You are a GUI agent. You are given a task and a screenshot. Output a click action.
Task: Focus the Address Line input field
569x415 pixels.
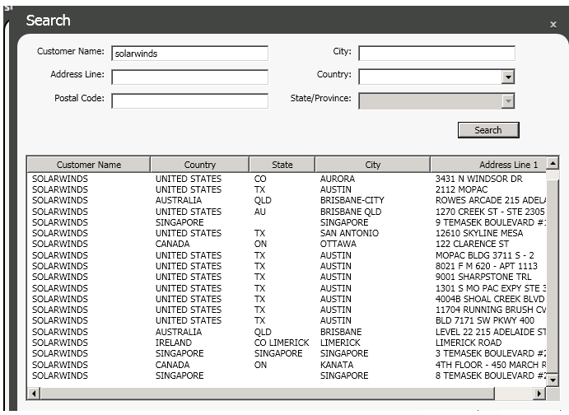pyautogui.click(x=189, y=77)
